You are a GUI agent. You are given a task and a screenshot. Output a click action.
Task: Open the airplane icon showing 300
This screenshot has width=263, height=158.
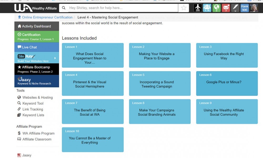click(x=198, y=8)
